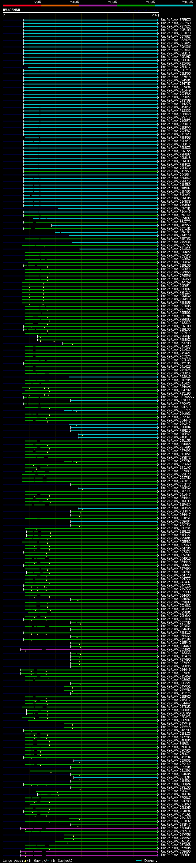196x863 pixels.
Task: Click the yellow gap marker in legend
Action: tap(25, 860)
